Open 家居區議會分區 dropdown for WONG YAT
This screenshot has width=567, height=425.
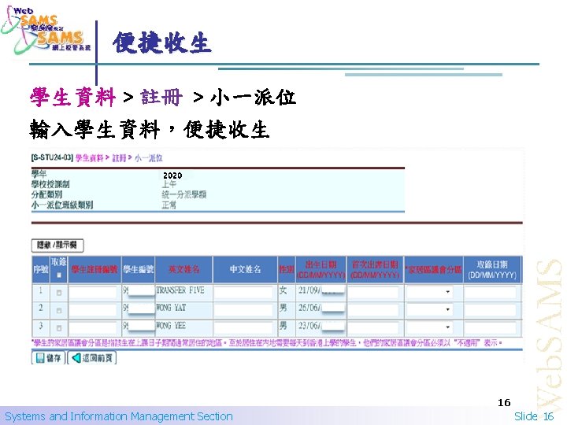(429, 309)
